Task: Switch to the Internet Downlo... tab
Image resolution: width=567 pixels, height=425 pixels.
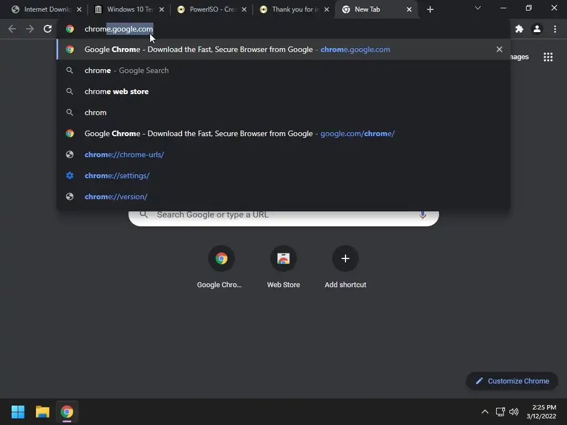Action: click(x=42, y=9)
